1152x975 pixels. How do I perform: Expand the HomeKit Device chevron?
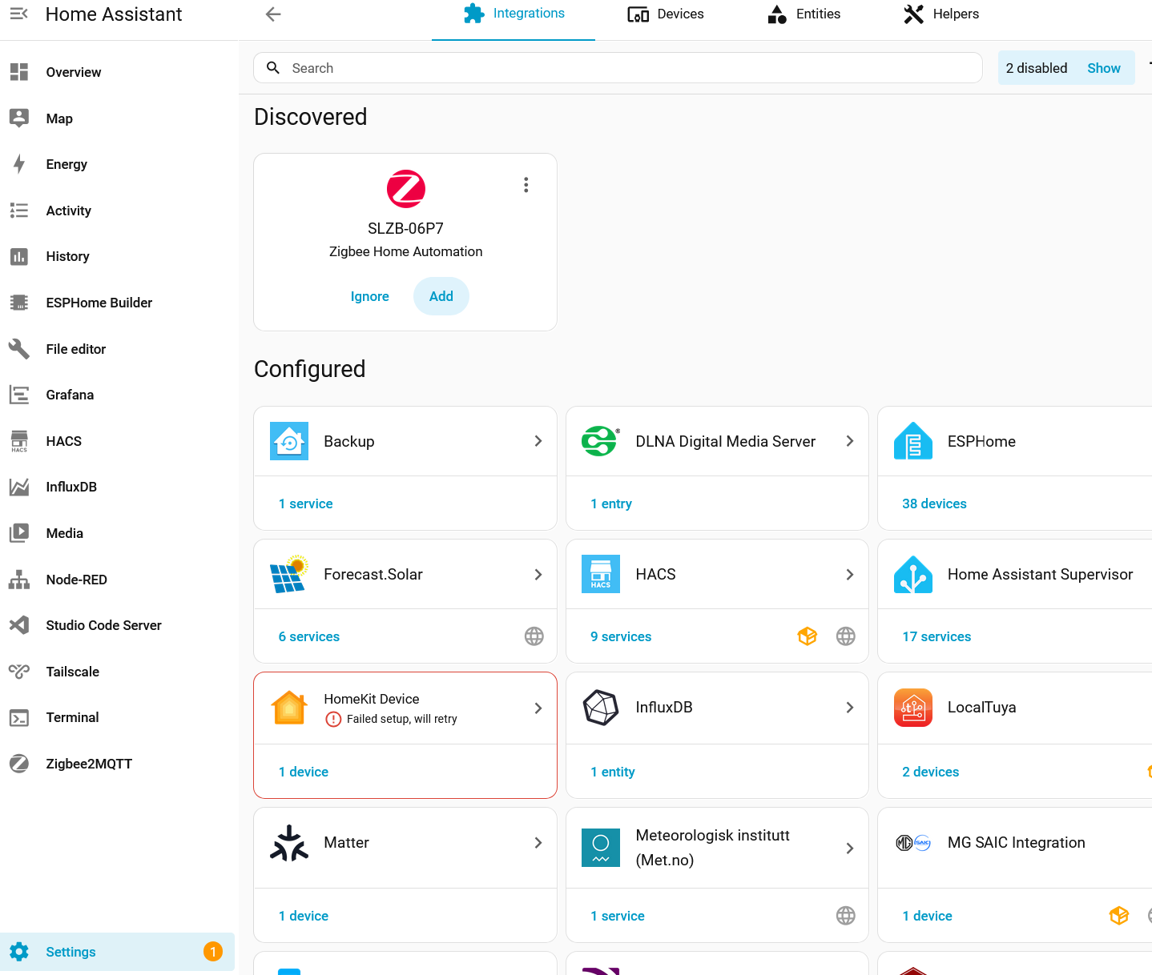coord(538,708)
